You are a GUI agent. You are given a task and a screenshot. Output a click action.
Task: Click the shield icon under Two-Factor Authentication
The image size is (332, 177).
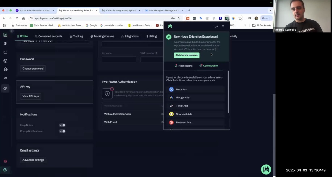click(107, 94)
